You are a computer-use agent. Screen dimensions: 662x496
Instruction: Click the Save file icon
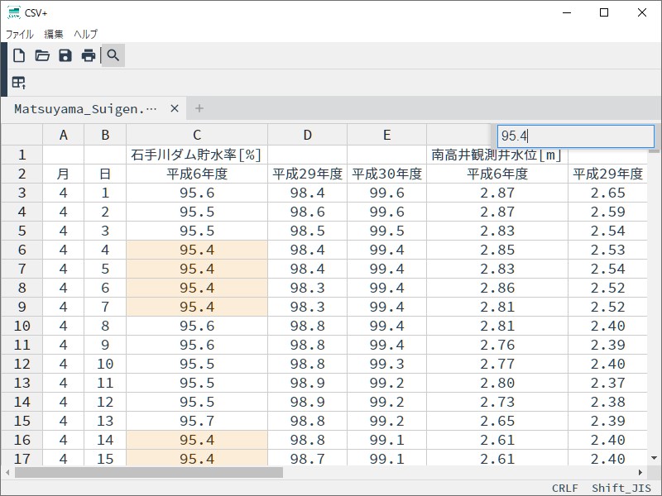(65, 55)
